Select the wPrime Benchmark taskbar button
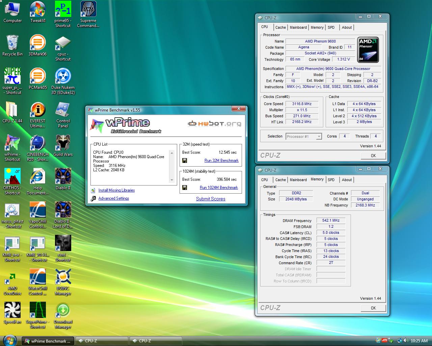The image size is (432, 346). coord(47,341)
